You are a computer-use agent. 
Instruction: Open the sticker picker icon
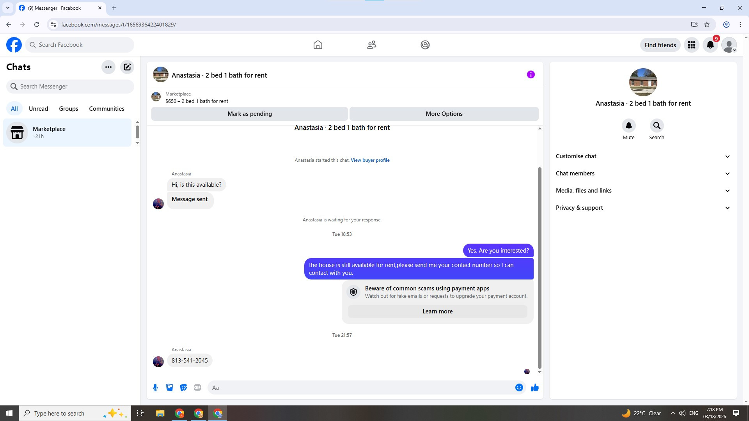[183, 387]
